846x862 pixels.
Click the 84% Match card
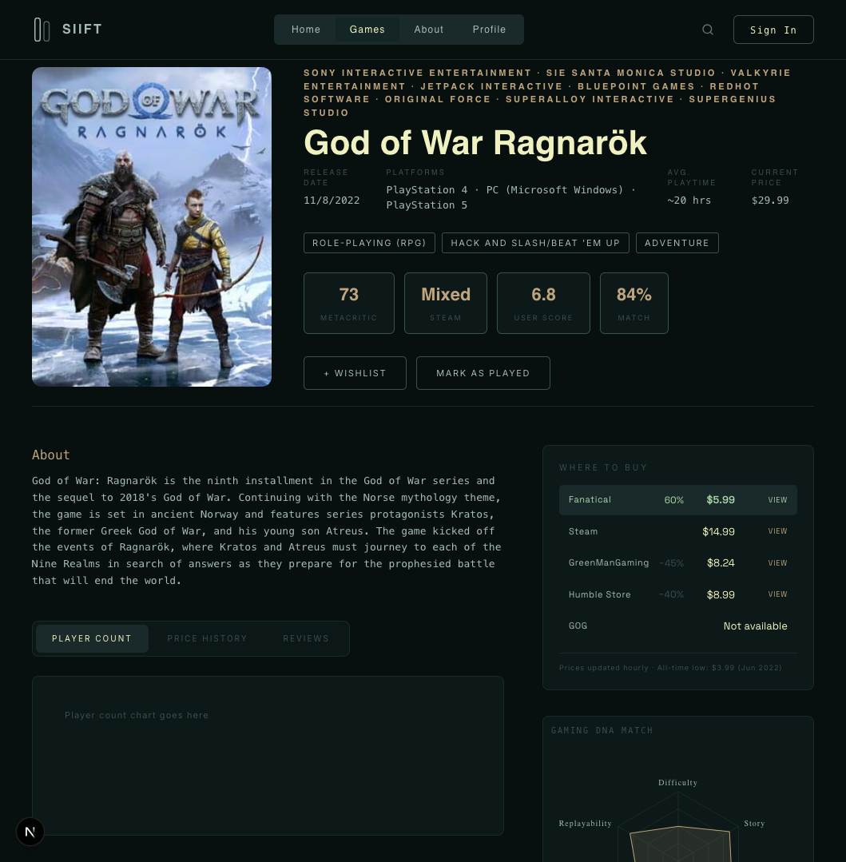pyautogui.click(x=634, y=303)
